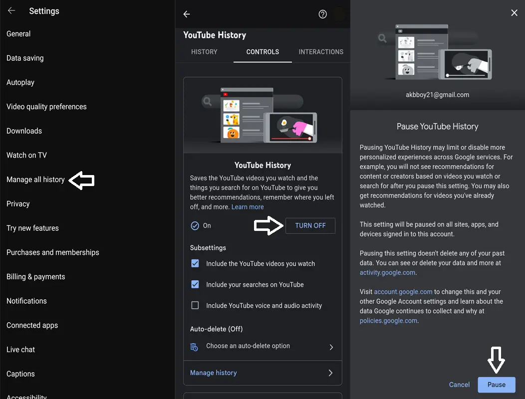Go back from the Settings screen
525x399 pixels.
[11, 10]
